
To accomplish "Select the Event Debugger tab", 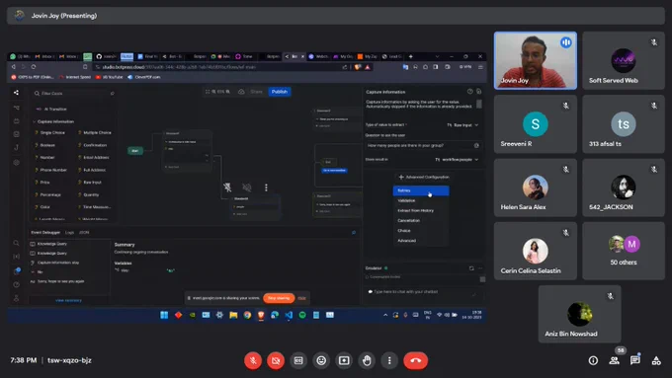I will [x=45, y=233].
